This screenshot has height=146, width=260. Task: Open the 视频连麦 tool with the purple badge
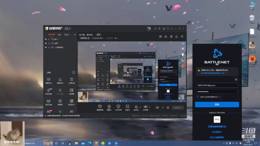(x=48, y=91)
